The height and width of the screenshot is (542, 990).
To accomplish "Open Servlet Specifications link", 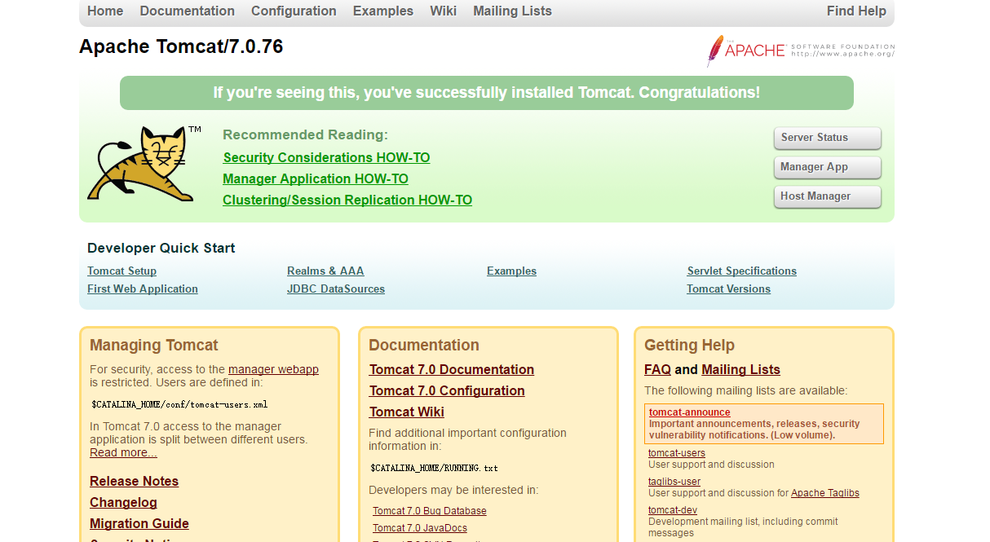I will pos(742,271).
